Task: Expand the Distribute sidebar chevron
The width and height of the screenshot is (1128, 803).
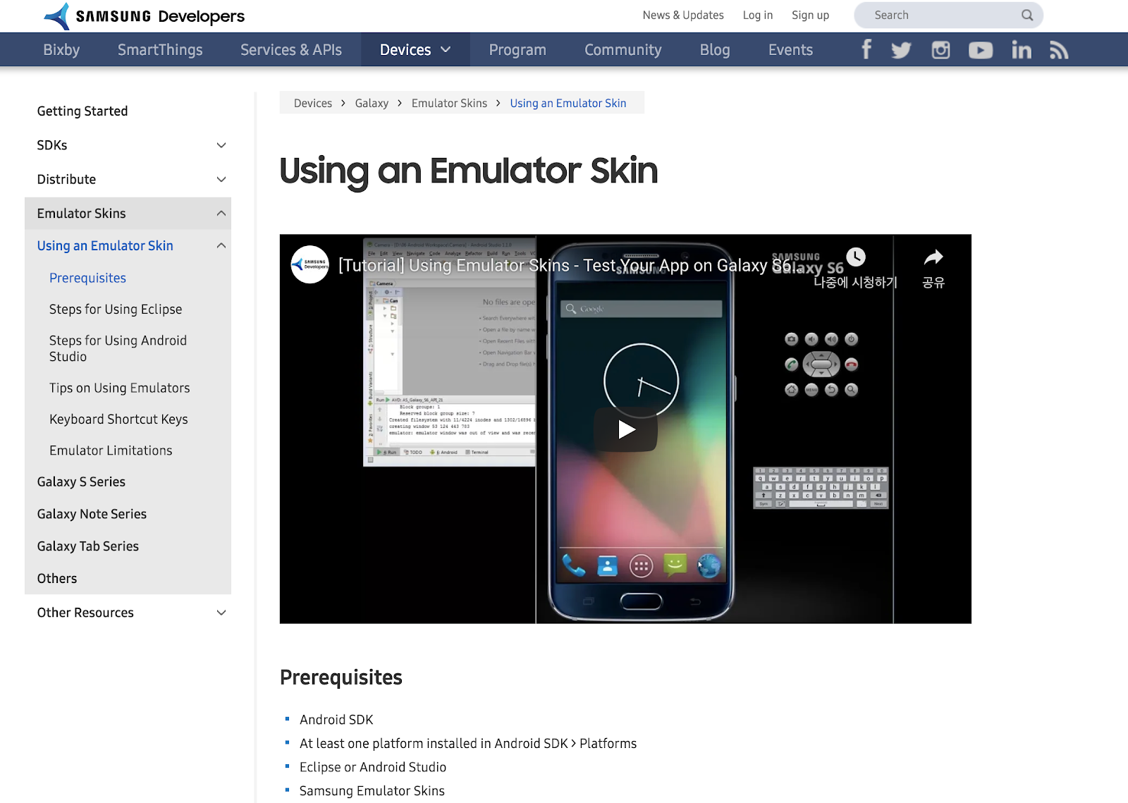Action: pyautogui.click(x=221, y=179)
